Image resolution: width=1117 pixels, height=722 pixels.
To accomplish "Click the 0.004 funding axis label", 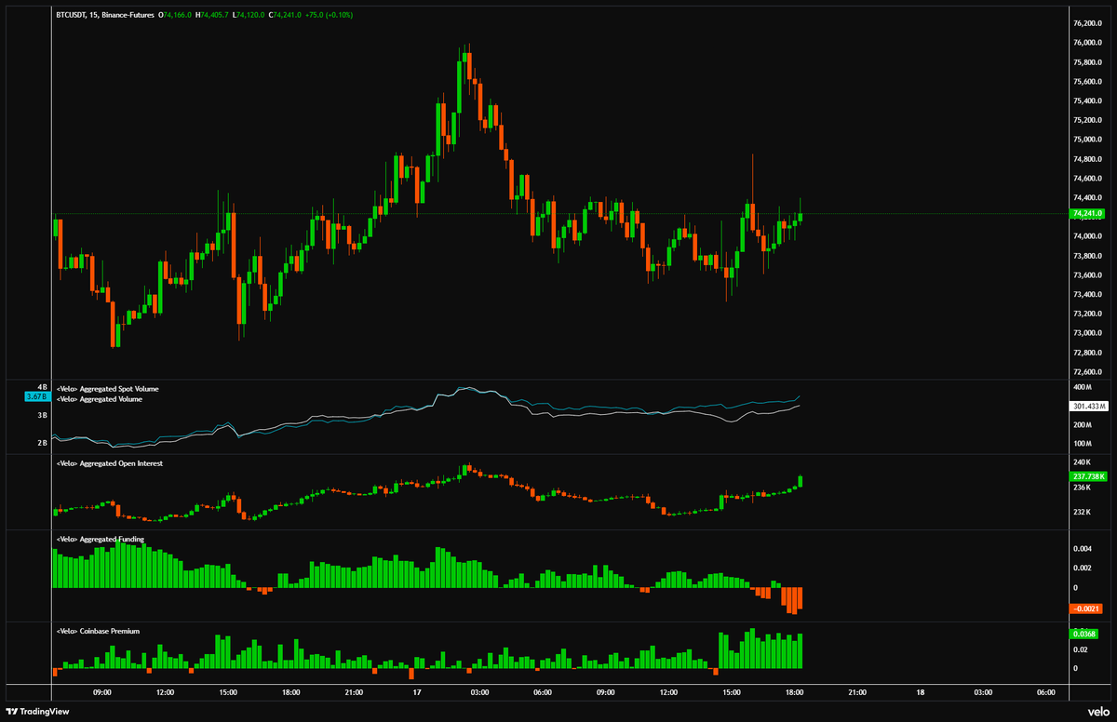I will coord(1083,548).
